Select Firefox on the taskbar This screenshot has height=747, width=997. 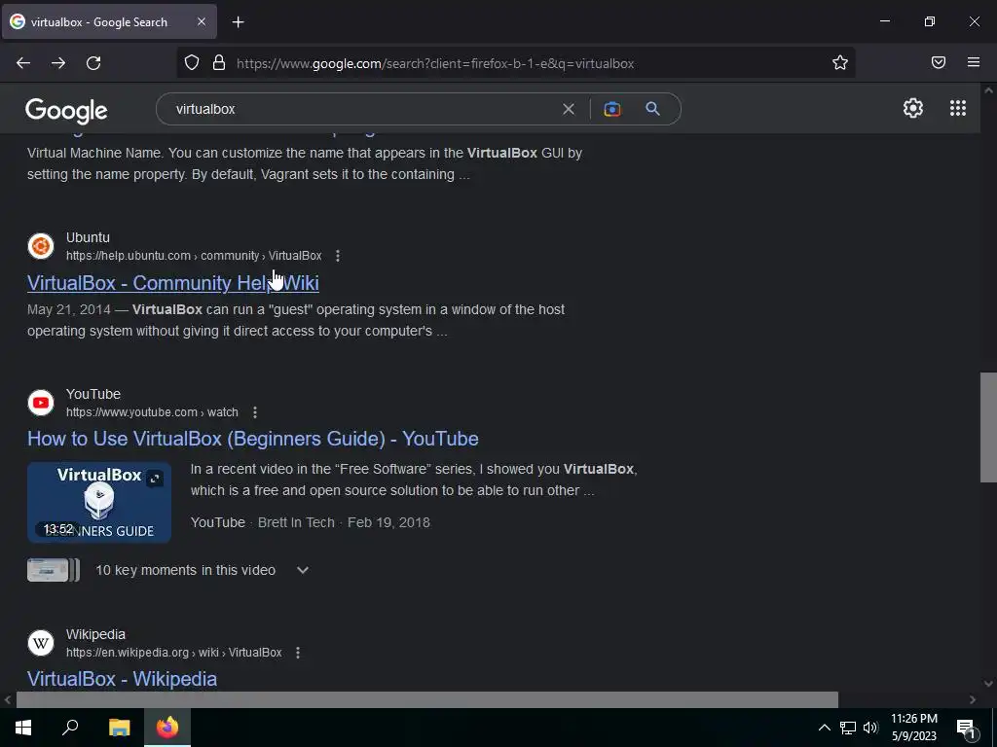click(x=167, y=728)
